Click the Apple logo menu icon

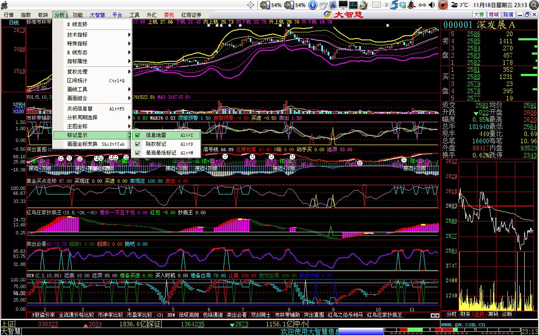[5, 5]
